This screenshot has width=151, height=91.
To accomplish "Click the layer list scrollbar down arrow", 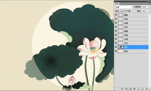I will 149,86.
